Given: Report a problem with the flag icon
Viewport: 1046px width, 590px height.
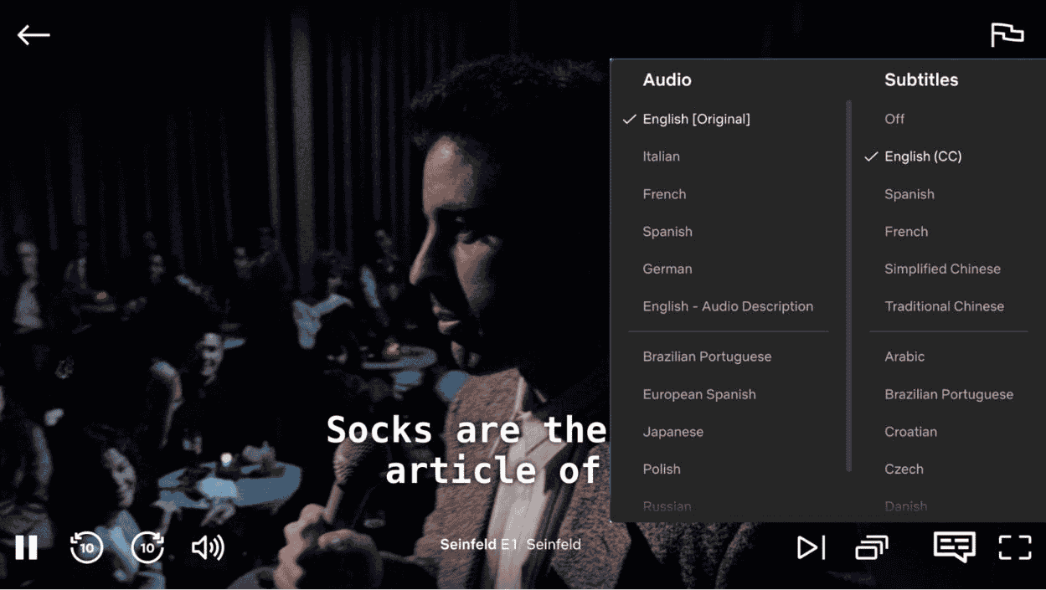Looking at the screenshot, I should [1007, 34].
